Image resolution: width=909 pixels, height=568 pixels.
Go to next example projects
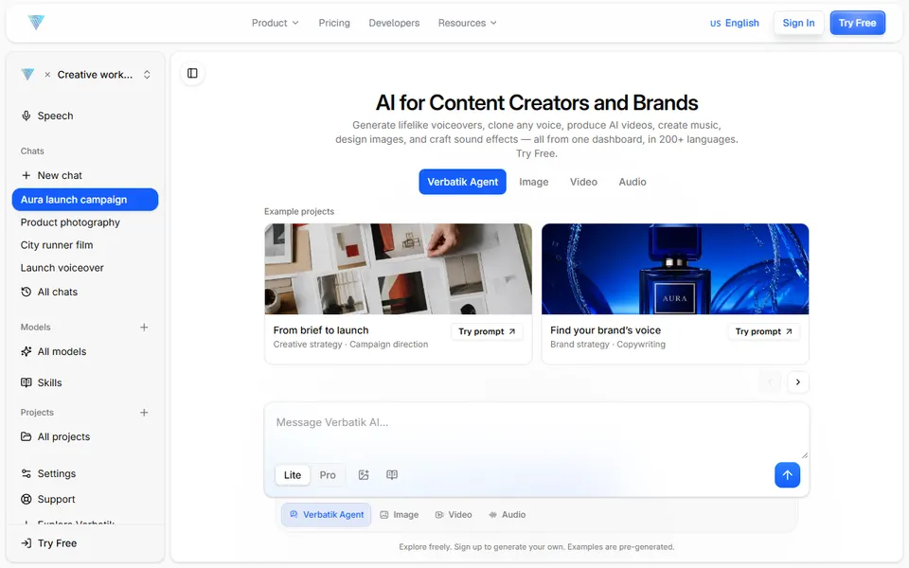(x=797, y=382)
